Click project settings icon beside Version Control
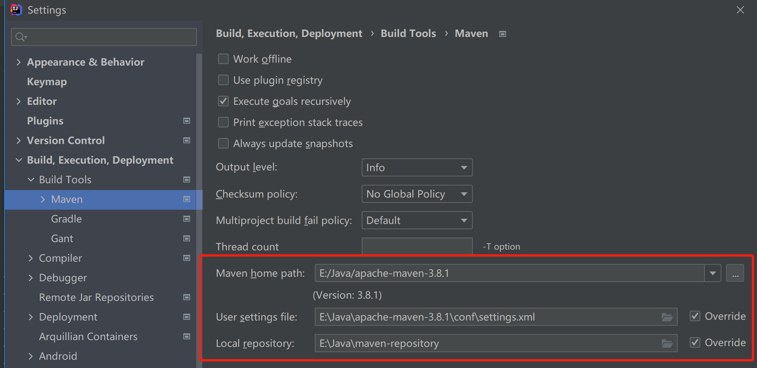 [186, 140]
